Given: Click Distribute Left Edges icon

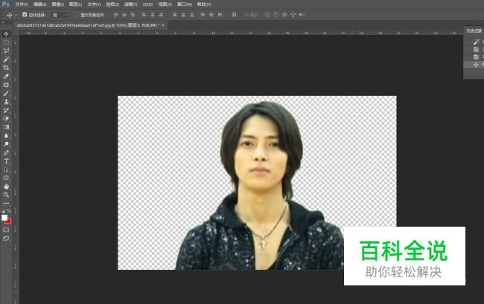Looking at the screenshot, I should tap(203, 14).
